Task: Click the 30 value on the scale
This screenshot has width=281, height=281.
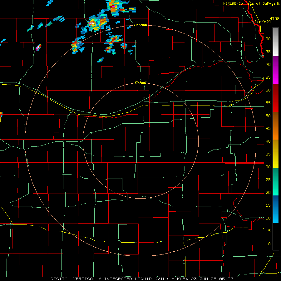Action: (268, 167)
